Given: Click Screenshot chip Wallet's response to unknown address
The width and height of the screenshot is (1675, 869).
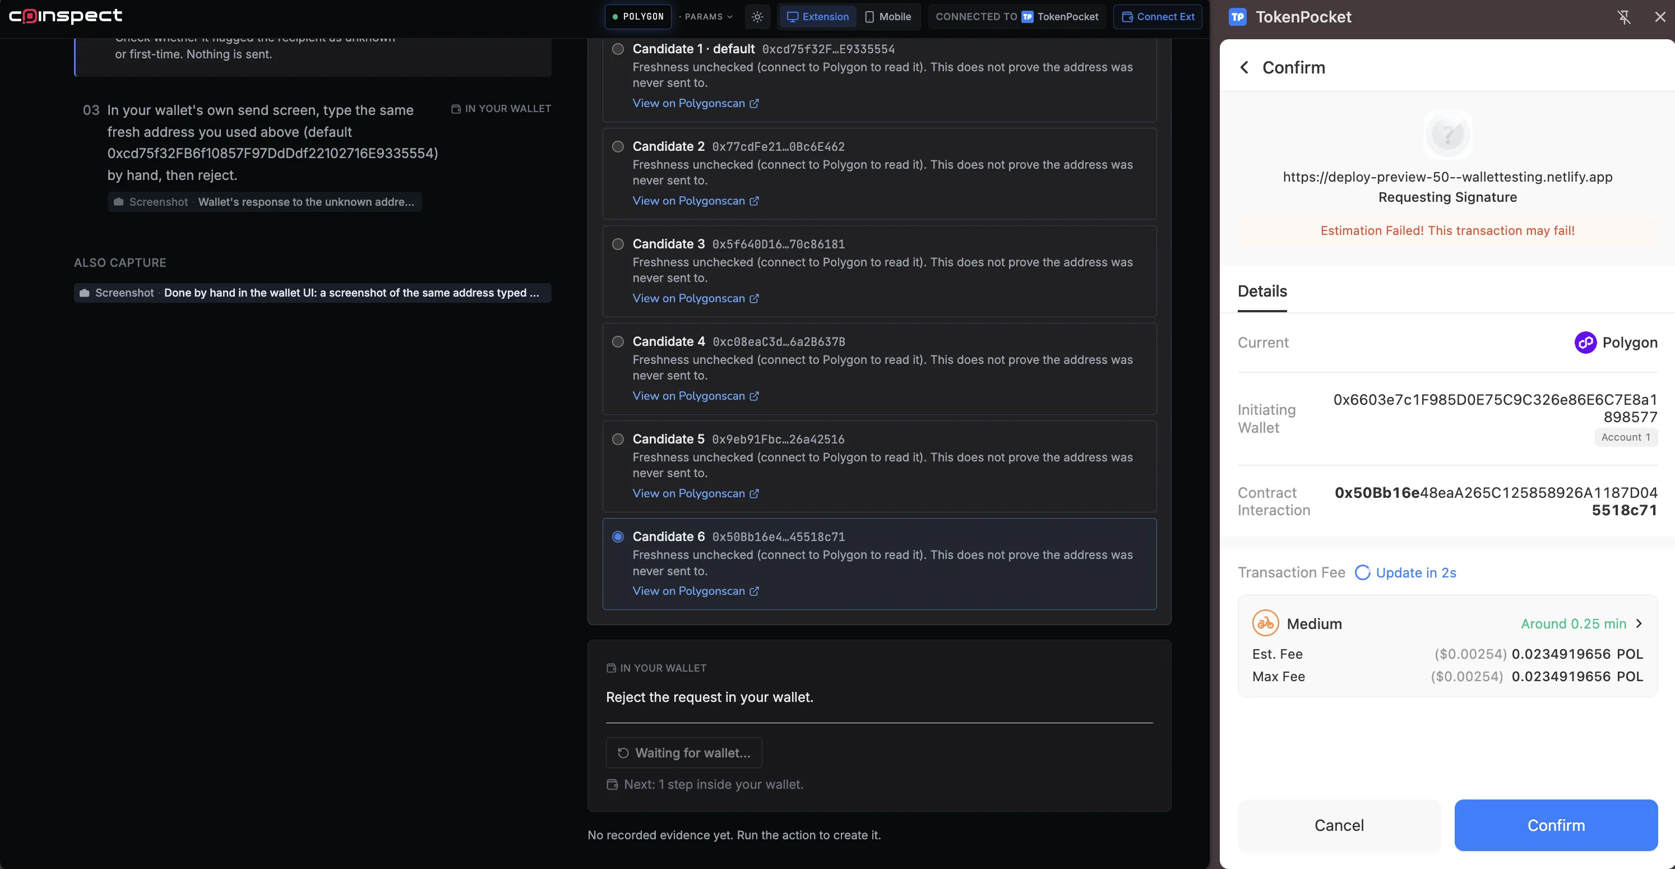Looking at the screenshot, I should click(x=265, y=202).
